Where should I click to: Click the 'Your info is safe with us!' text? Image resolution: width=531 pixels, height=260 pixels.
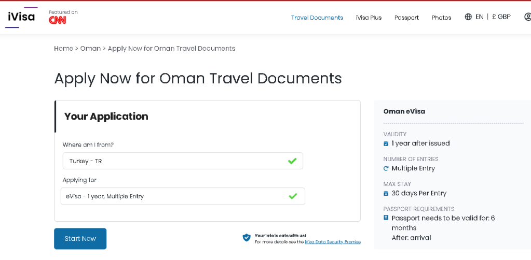click(281, 236)
